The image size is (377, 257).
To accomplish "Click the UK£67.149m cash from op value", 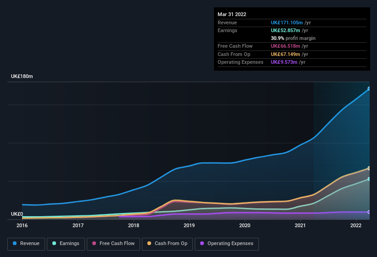I will tap(286, 54).
